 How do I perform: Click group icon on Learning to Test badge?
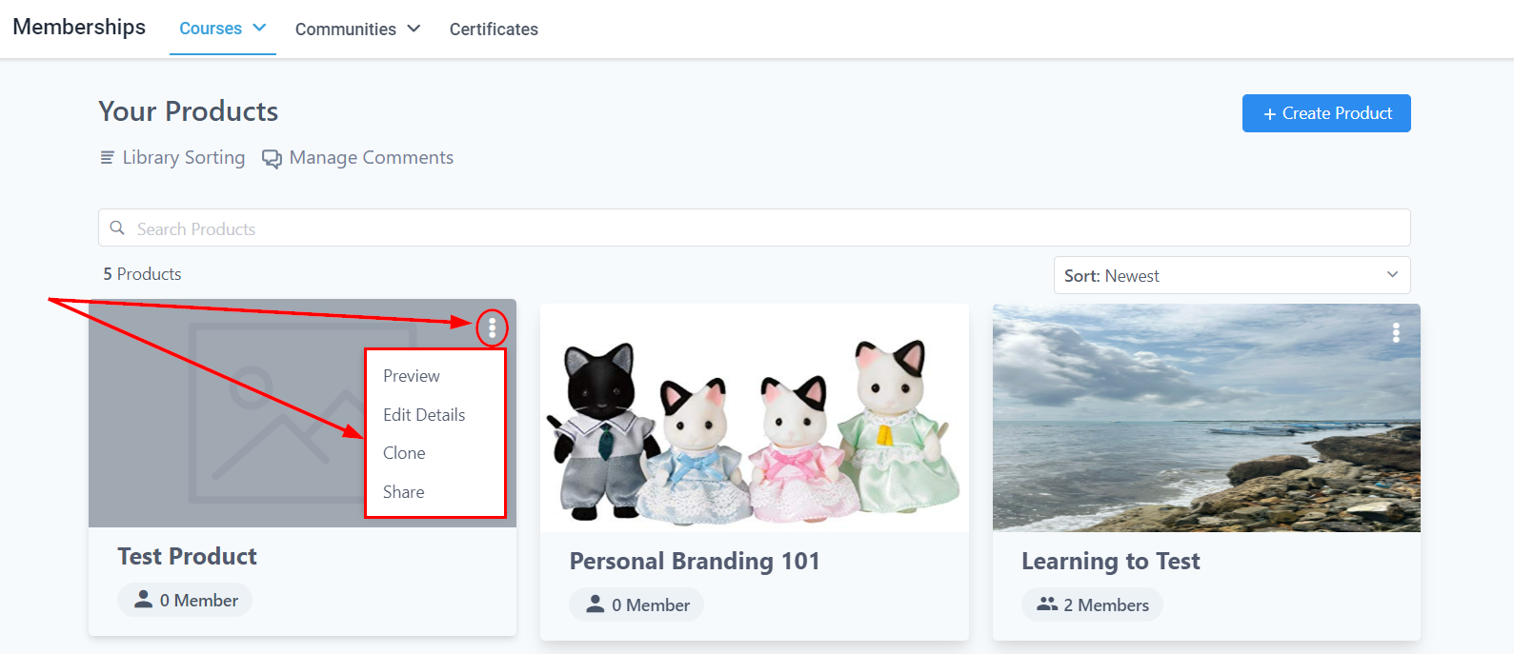click(x=1047, y=604)
